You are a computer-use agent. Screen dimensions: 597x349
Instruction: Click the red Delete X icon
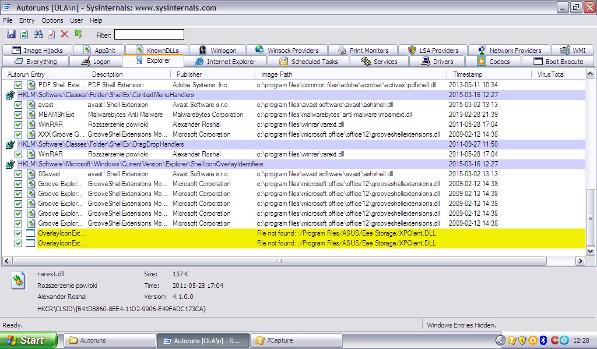tap(65, 34)
